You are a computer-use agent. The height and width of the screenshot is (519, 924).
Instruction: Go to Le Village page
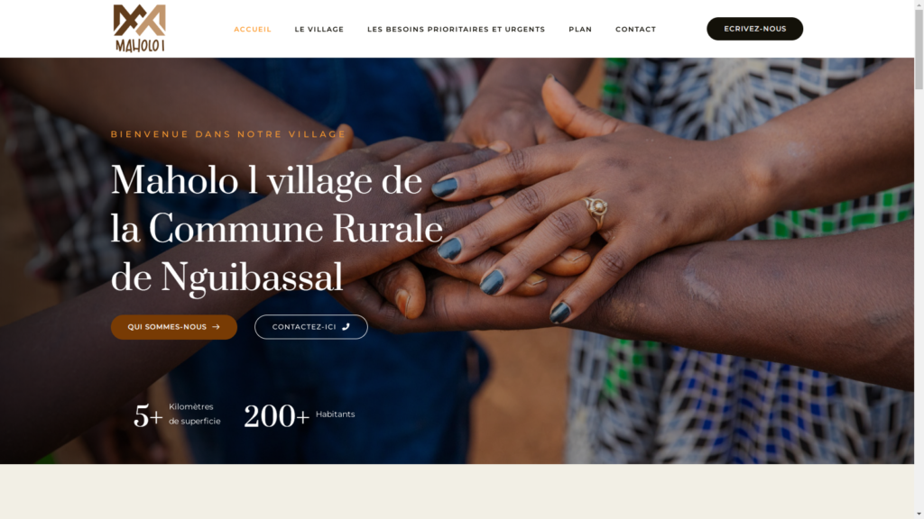319,29
